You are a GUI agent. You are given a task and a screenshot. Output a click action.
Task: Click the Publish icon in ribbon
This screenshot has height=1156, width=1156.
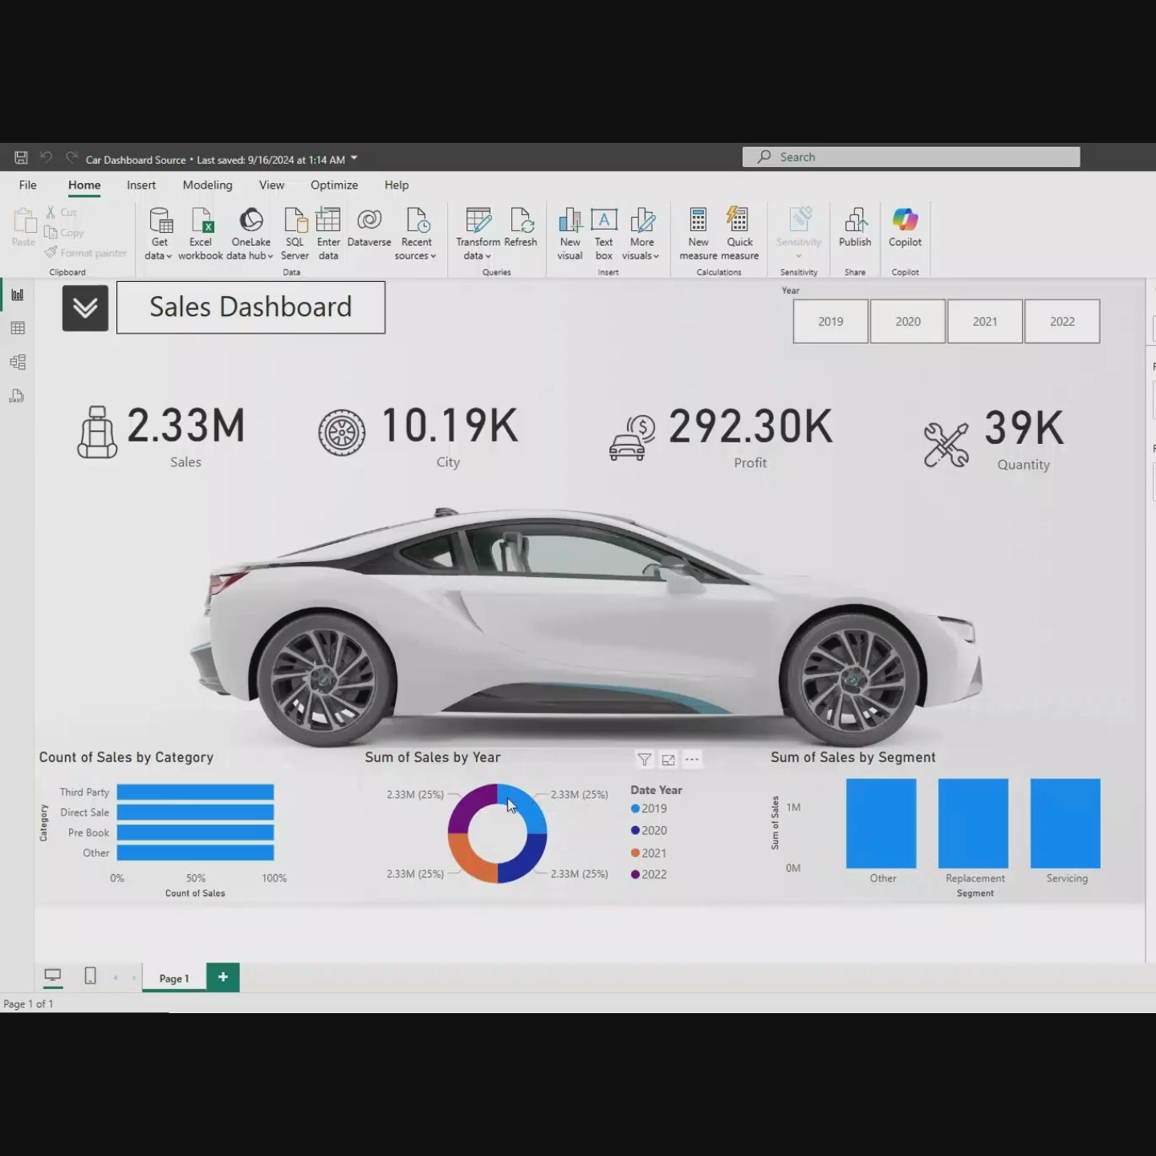(854, 228)
